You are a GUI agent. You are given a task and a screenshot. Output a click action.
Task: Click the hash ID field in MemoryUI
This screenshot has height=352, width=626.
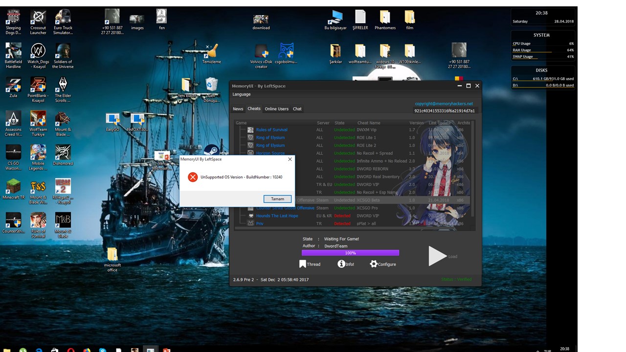tap(445, 111)
